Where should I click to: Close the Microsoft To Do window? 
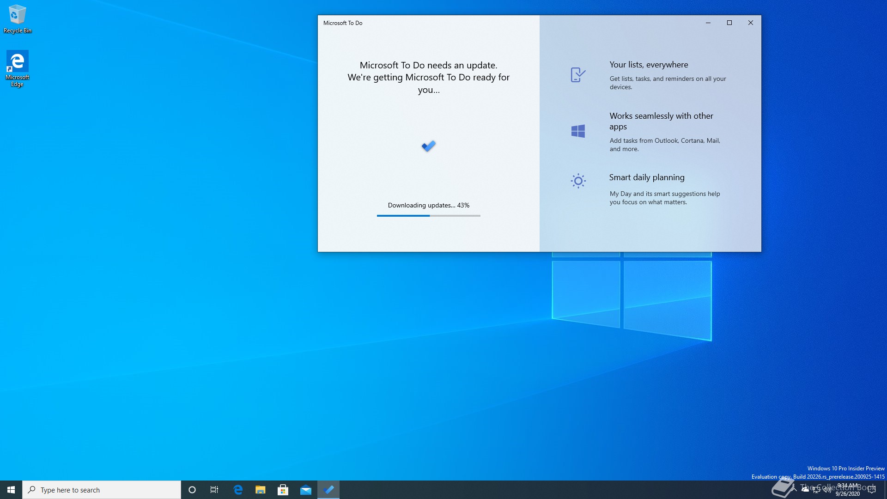click(x=751, y=23)
